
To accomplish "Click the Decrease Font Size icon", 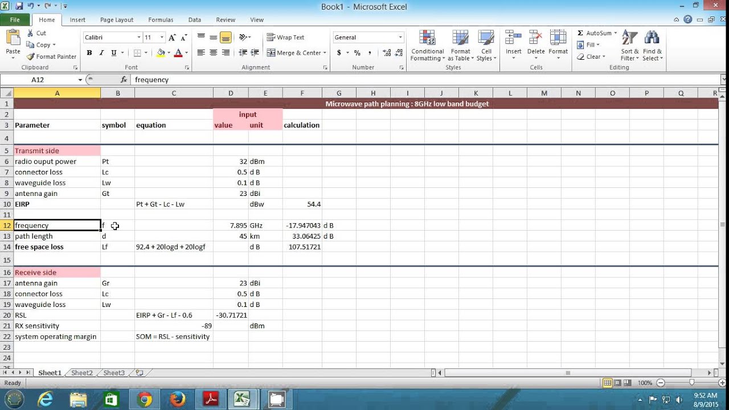I will point(184,37).
